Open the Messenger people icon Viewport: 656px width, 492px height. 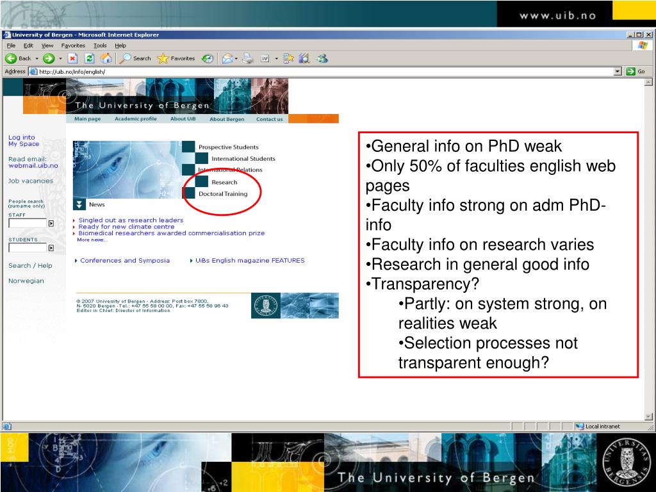click(x=322, y=58)
